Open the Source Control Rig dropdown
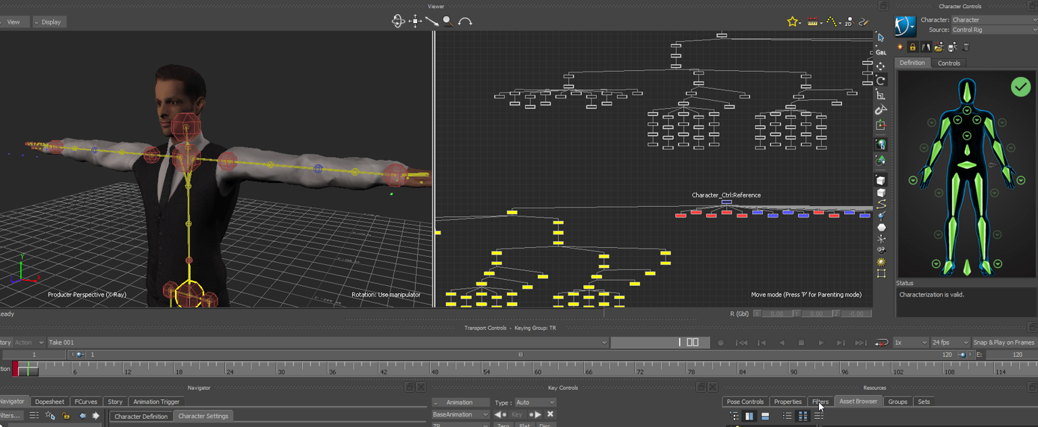The image size is (1038, 427). click(994, 30)
